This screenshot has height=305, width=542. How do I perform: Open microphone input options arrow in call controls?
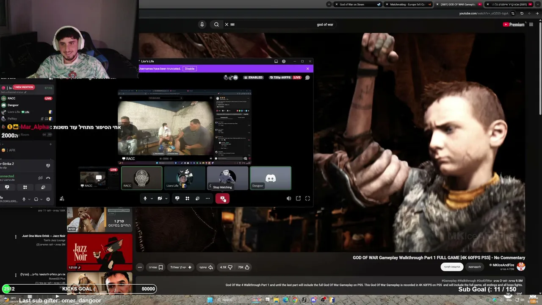[x=152, y=198]
